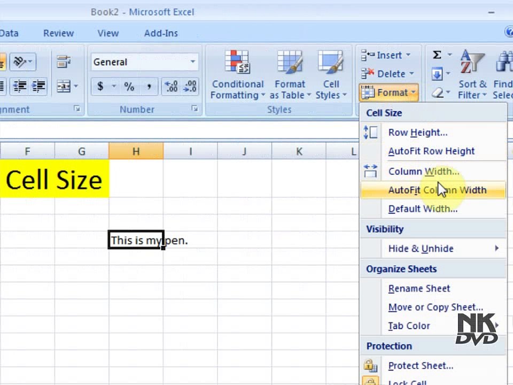Select AutoFit Column Width

click(x=433, y=190)
